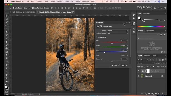
Task: Hide the Channel Mixer 1 layer
Action: [x=138, y=71]
